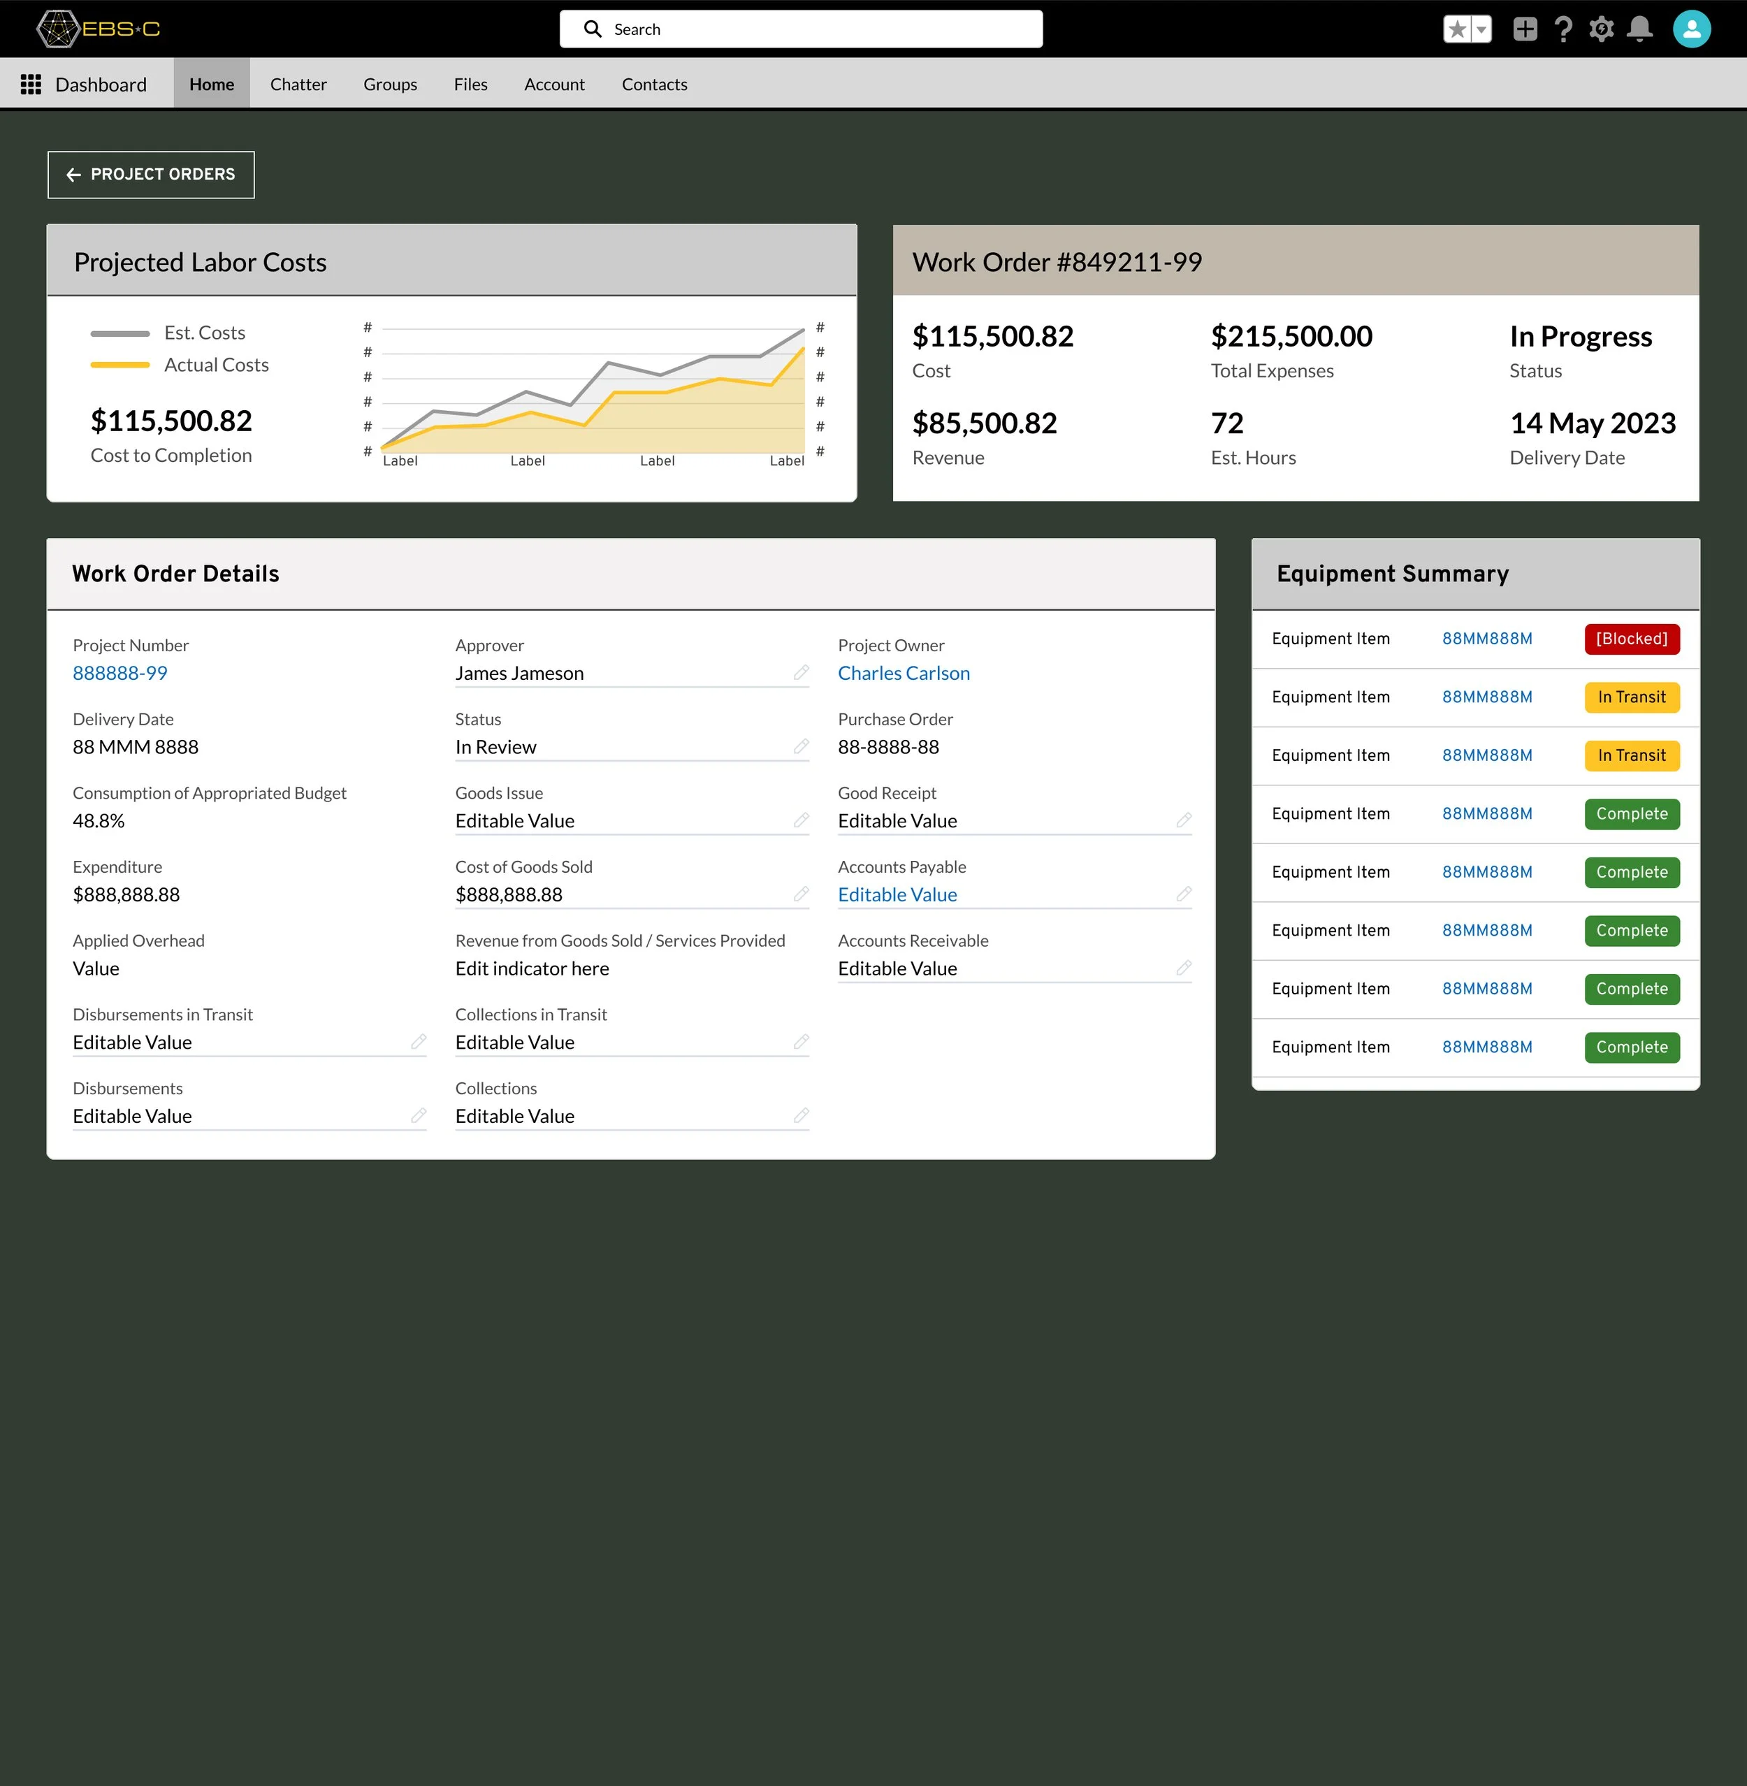Image resolution: width=1747 pixels, height=1786 pixels.
Task: Edit the Good Receipt pencil icon
Action: [x=1184, y=820]
